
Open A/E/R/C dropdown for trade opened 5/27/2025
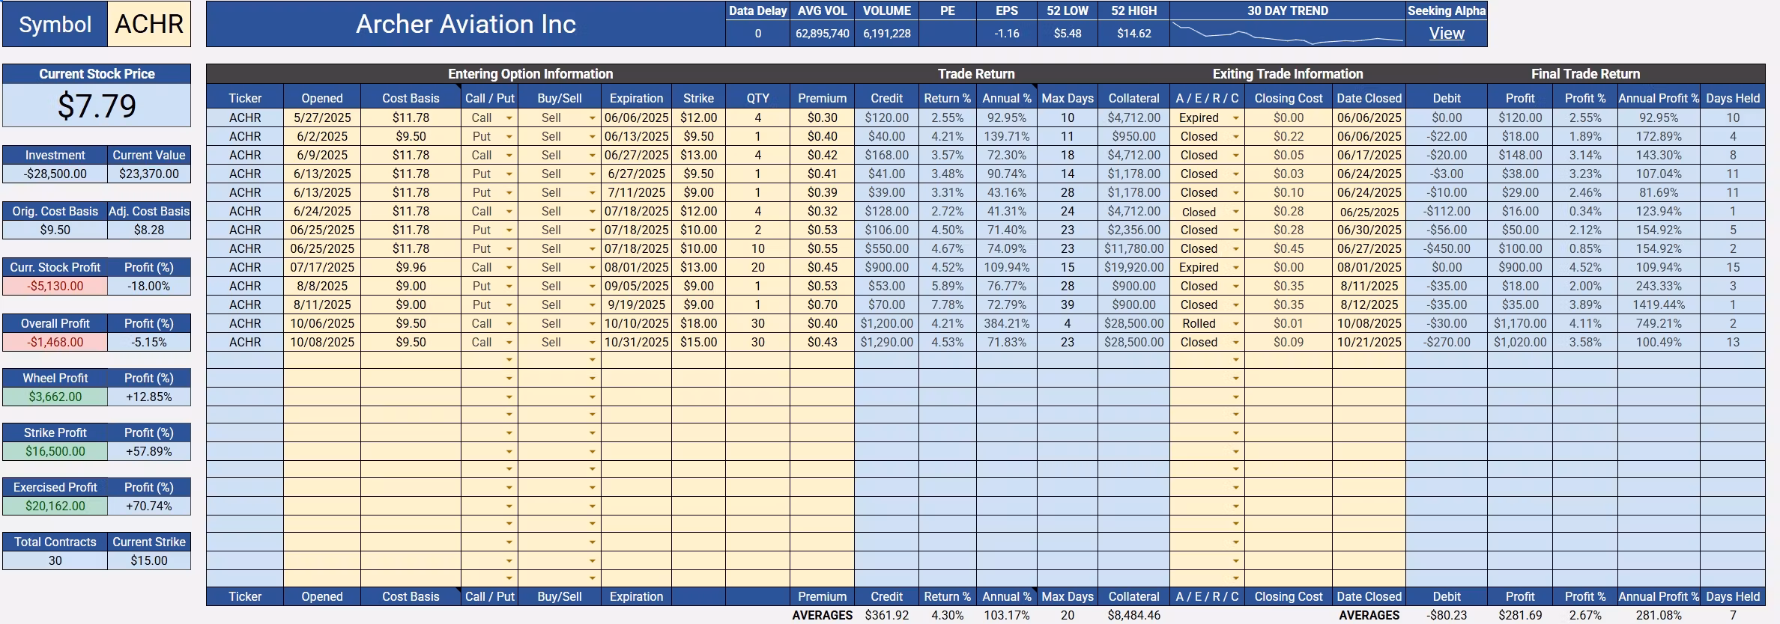[x=1235, y=118]
